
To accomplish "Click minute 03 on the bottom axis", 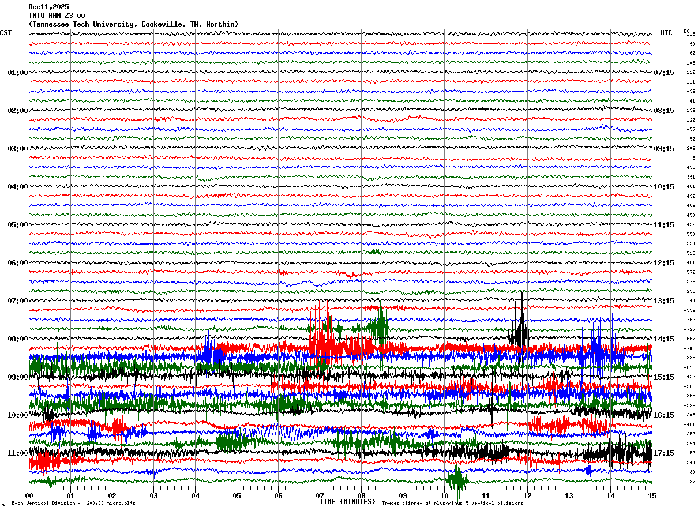I will click(x=154, y=495).
